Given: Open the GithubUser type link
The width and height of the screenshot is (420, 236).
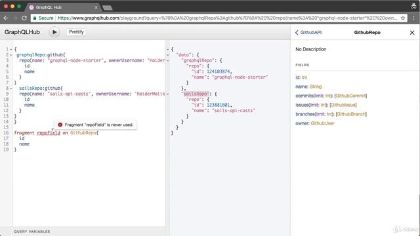Looking at the screenshot, I should [322, 123].
